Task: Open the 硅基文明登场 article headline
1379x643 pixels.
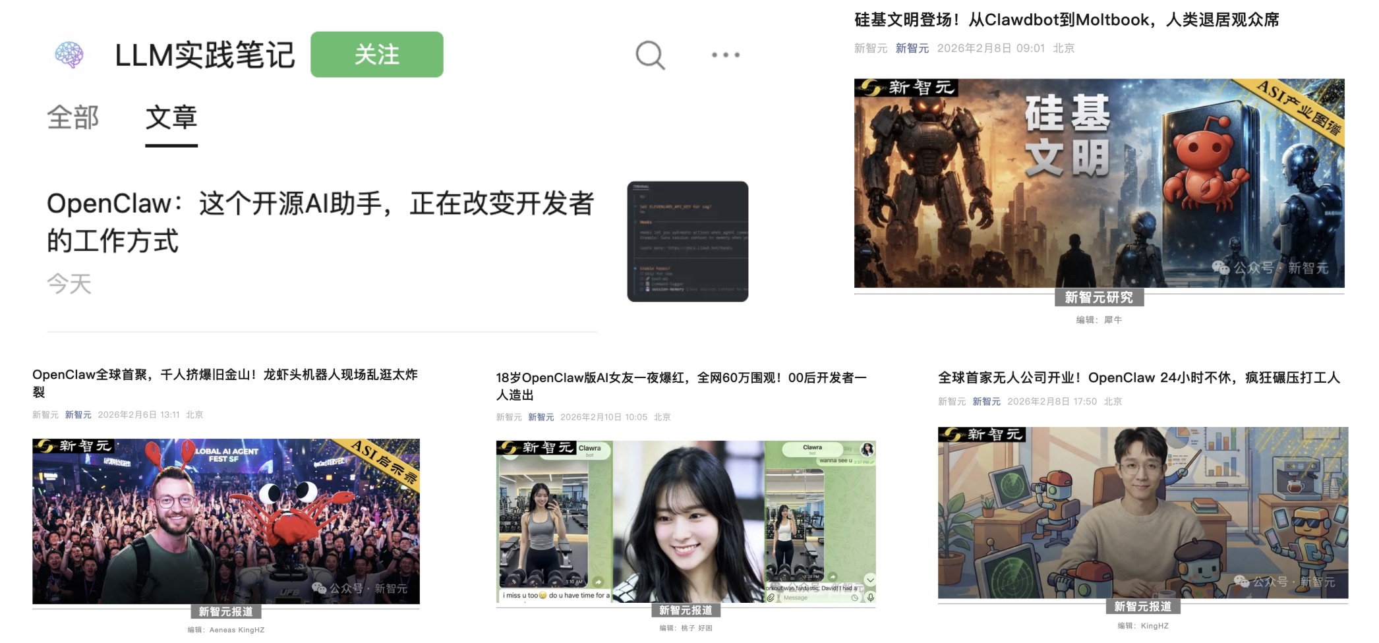Action: [1066, 20]
